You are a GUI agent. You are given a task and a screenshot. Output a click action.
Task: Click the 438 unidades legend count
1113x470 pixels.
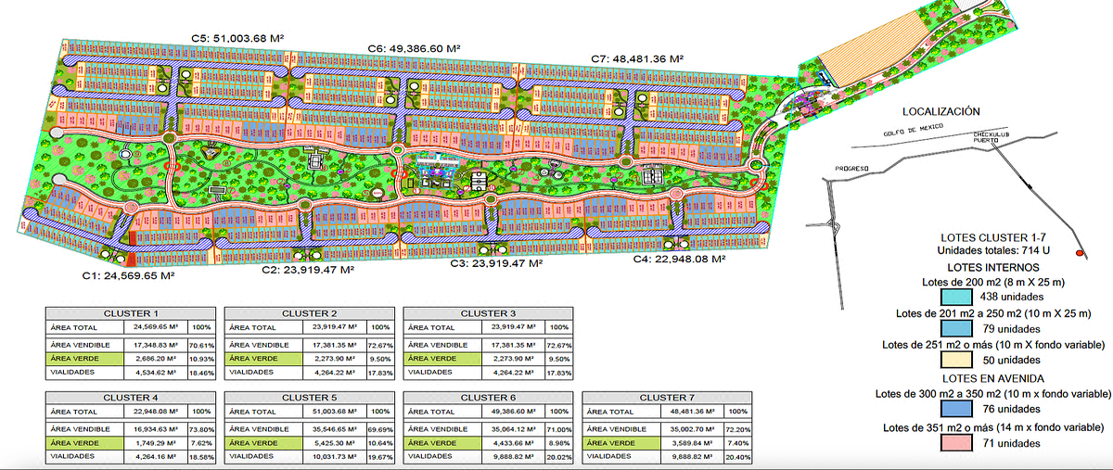point(1011,298)
